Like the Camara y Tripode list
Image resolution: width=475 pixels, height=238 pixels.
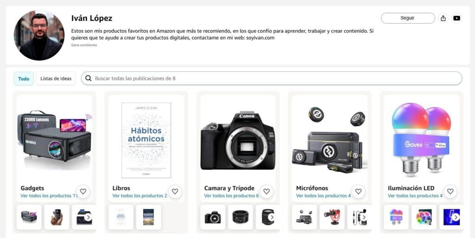coord(266,191)
